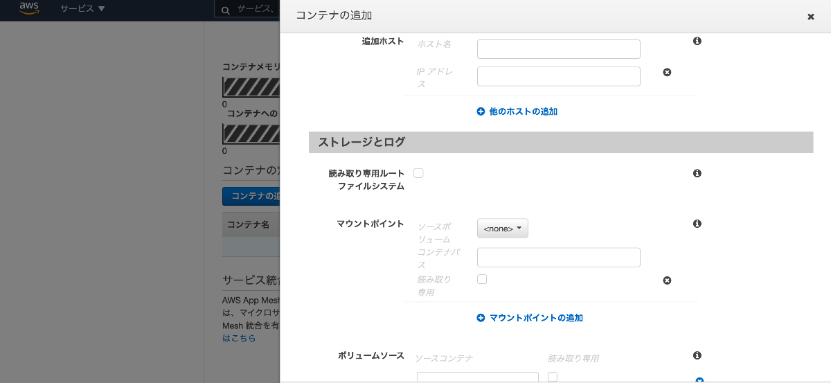831x383 pixels.
Task: Click マウントポイントの追加 link
Action: (x=536, y=318)
